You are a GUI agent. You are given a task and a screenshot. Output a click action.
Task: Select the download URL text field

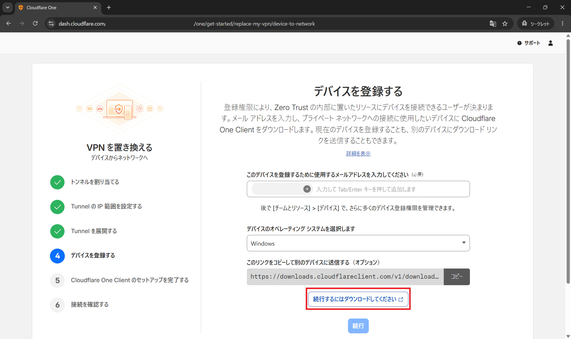click(x=345, y=277)
